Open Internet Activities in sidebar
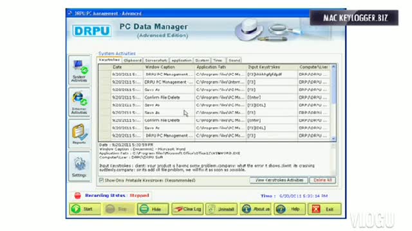The height and width of the screenshot is (231, 412). pos(80,102)
